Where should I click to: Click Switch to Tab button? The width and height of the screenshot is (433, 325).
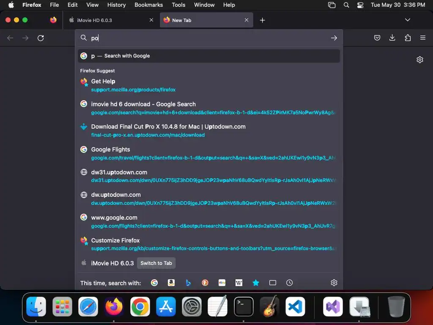pyautogui.click(x=156, y=263)
